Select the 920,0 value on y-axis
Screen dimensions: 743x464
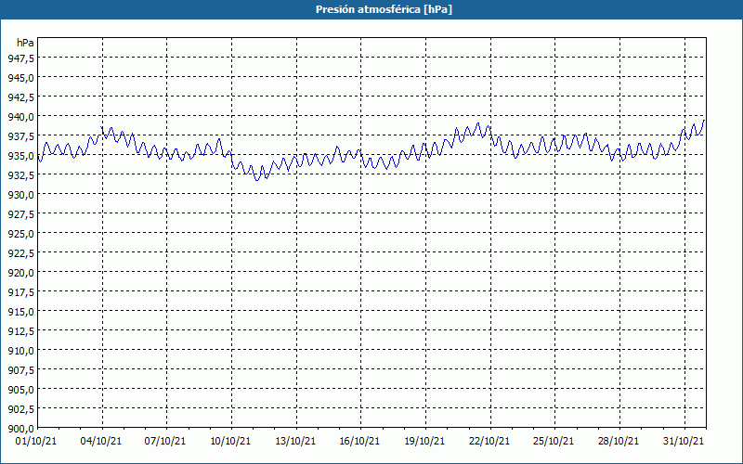pyautogui.click(x=20, y=273)
